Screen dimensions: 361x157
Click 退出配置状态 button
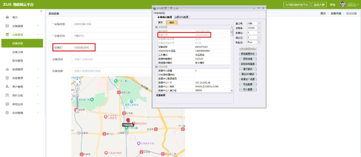(x=248, y=54)
